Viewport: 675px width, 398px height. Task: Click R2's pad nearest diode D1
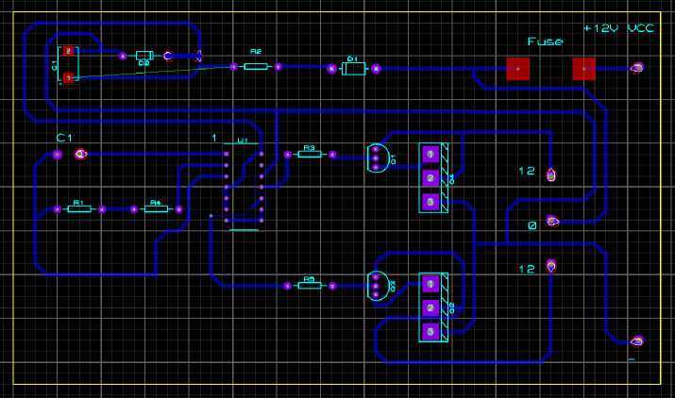(x=278, y=67)
